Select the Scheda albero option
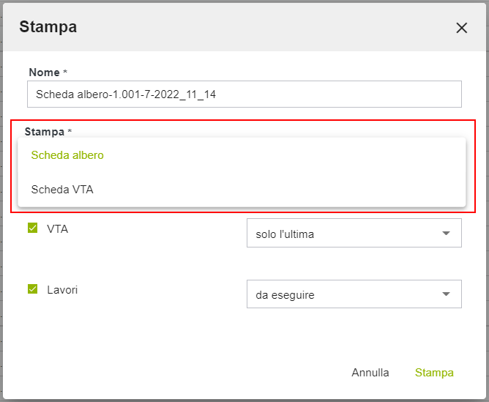Screen dimensions: 489x402 tap(67, 155)
